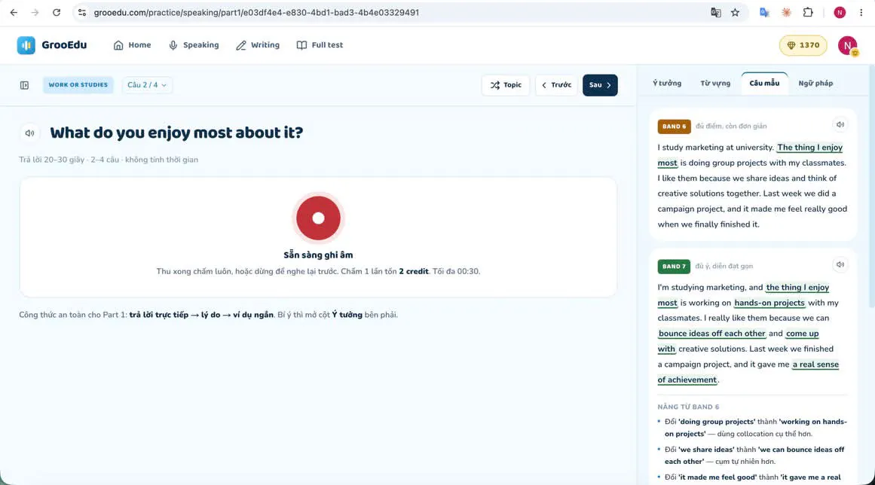Open the orange starburst extension icon
The width and height of the screenshot is (875, 485).
point(786,12)
